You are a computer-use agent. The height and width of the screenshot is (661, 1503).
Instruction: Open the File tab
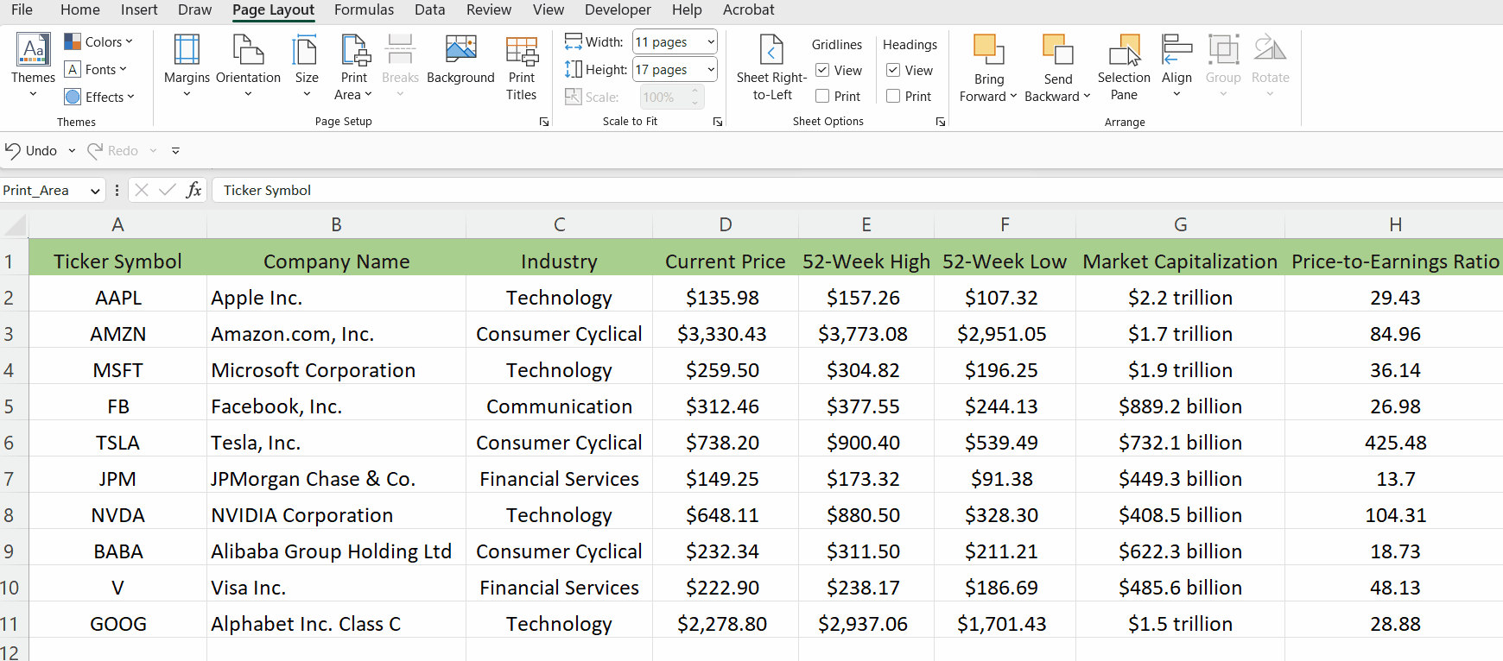[x=22, y=9]
